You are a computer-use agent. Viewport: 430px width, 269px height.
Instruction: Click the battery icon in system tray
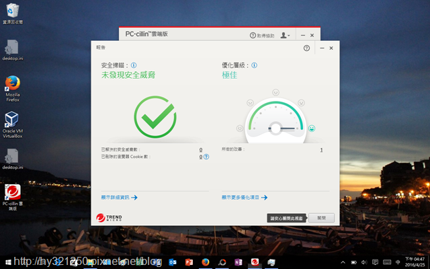[354, 262]
